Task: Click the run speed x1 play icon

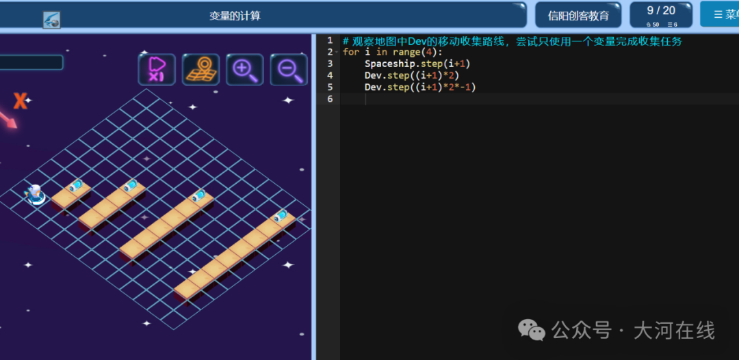Action: [157, 70]
